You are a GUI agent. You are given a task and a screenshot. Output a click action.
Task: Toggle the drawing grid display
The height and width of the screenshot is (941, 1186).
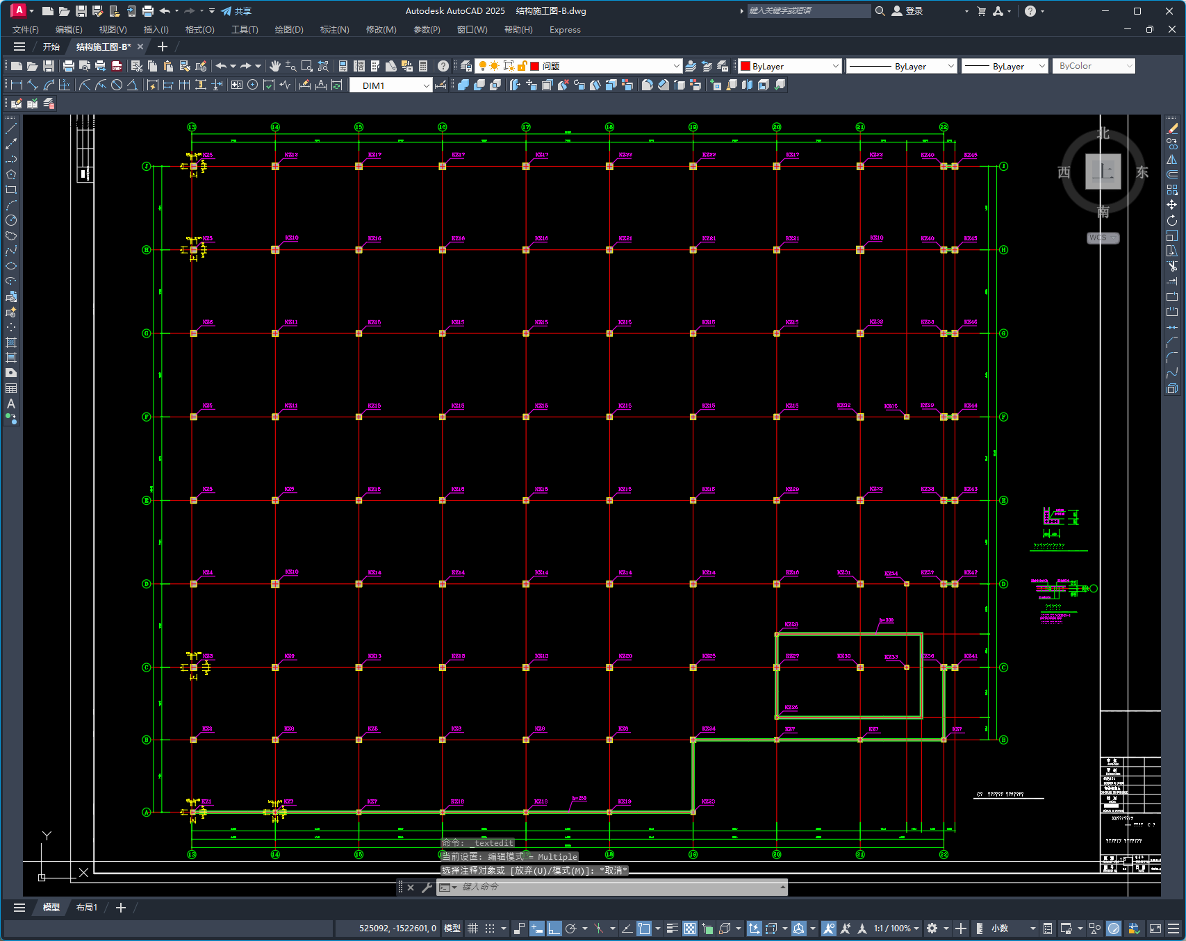pyautogui.click(x=472, y=928)
